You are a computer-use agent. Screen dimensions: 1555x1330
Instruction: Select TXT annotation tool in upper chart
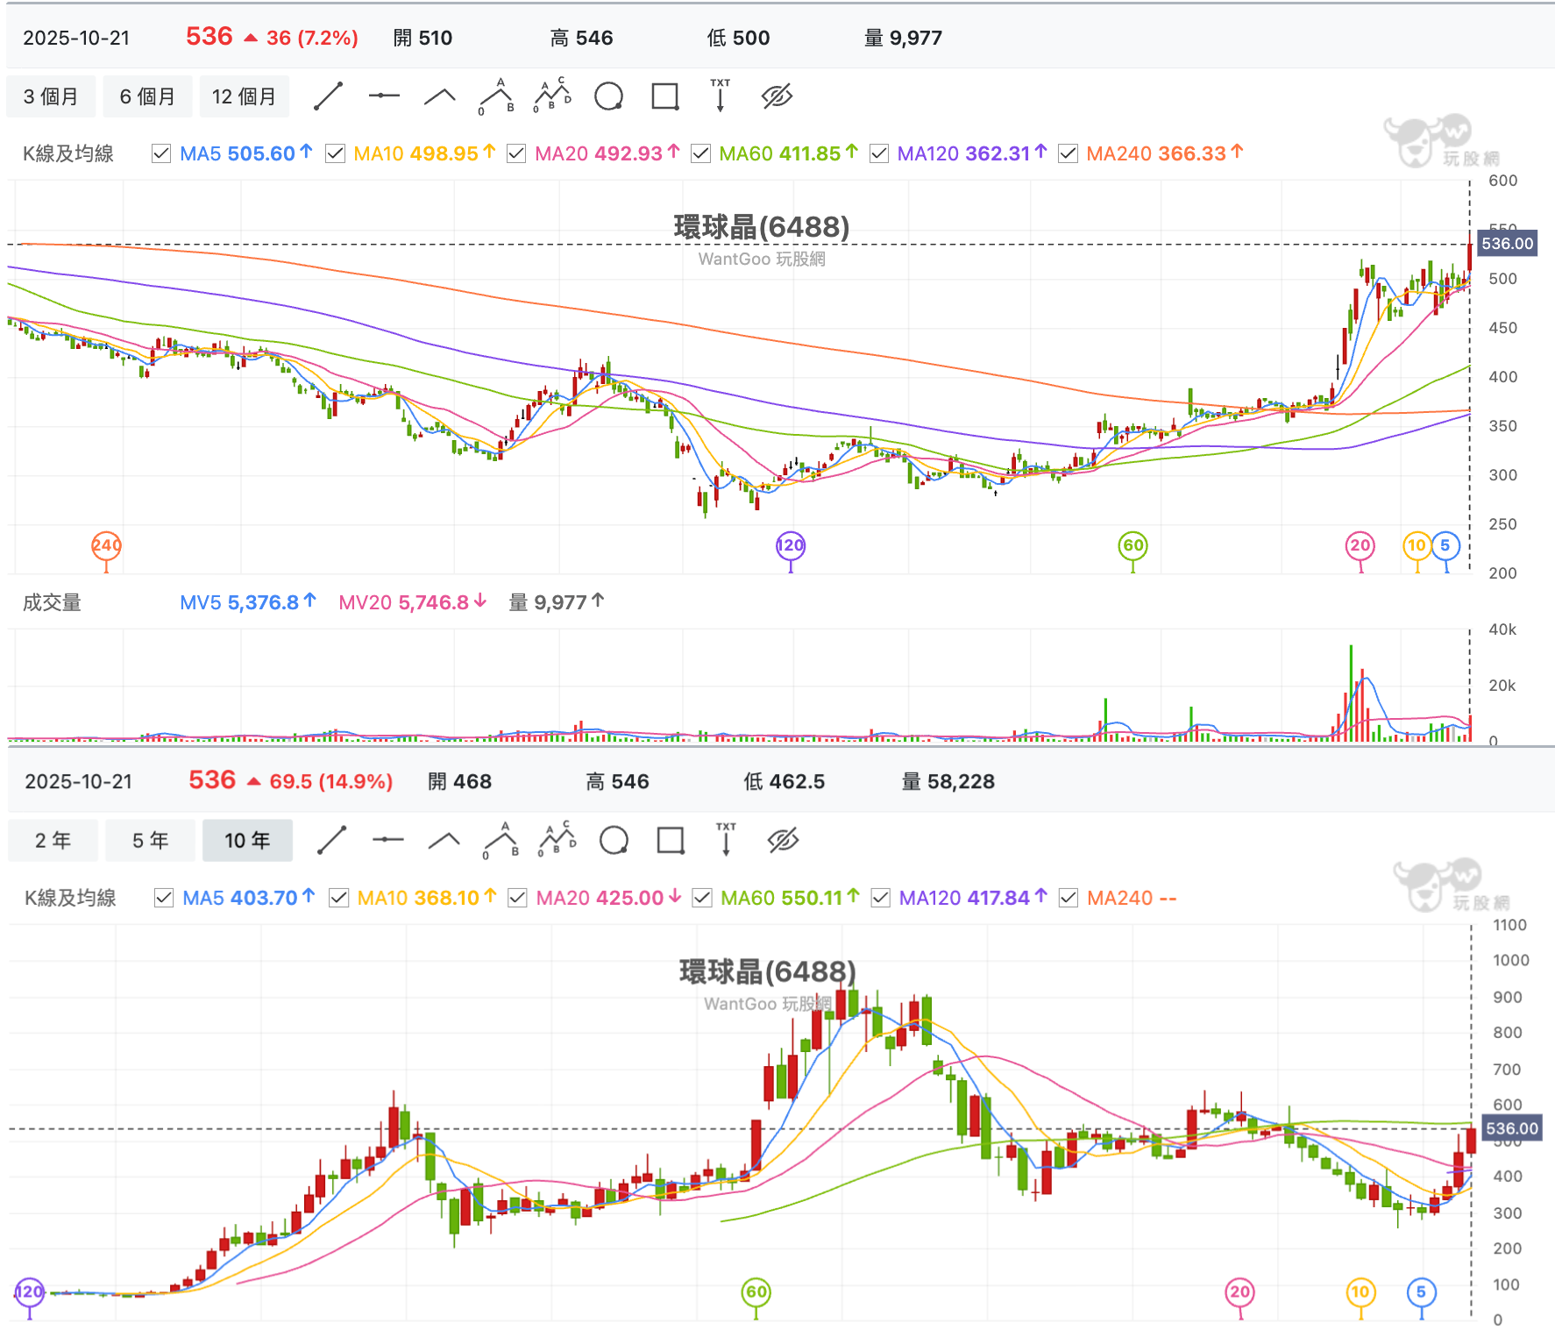pos(721,96)
